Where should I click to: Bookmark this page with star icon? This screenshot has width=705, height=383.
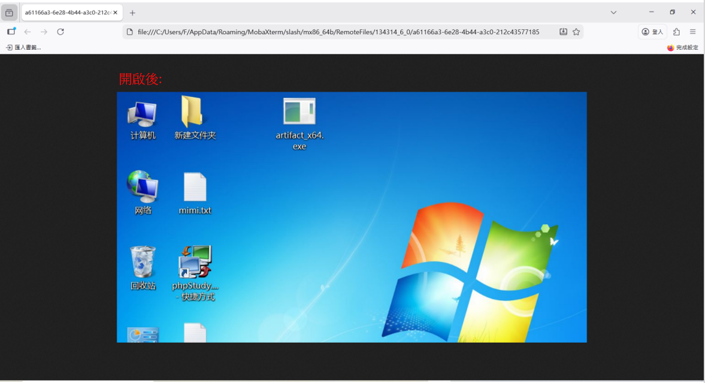[576, 32]
